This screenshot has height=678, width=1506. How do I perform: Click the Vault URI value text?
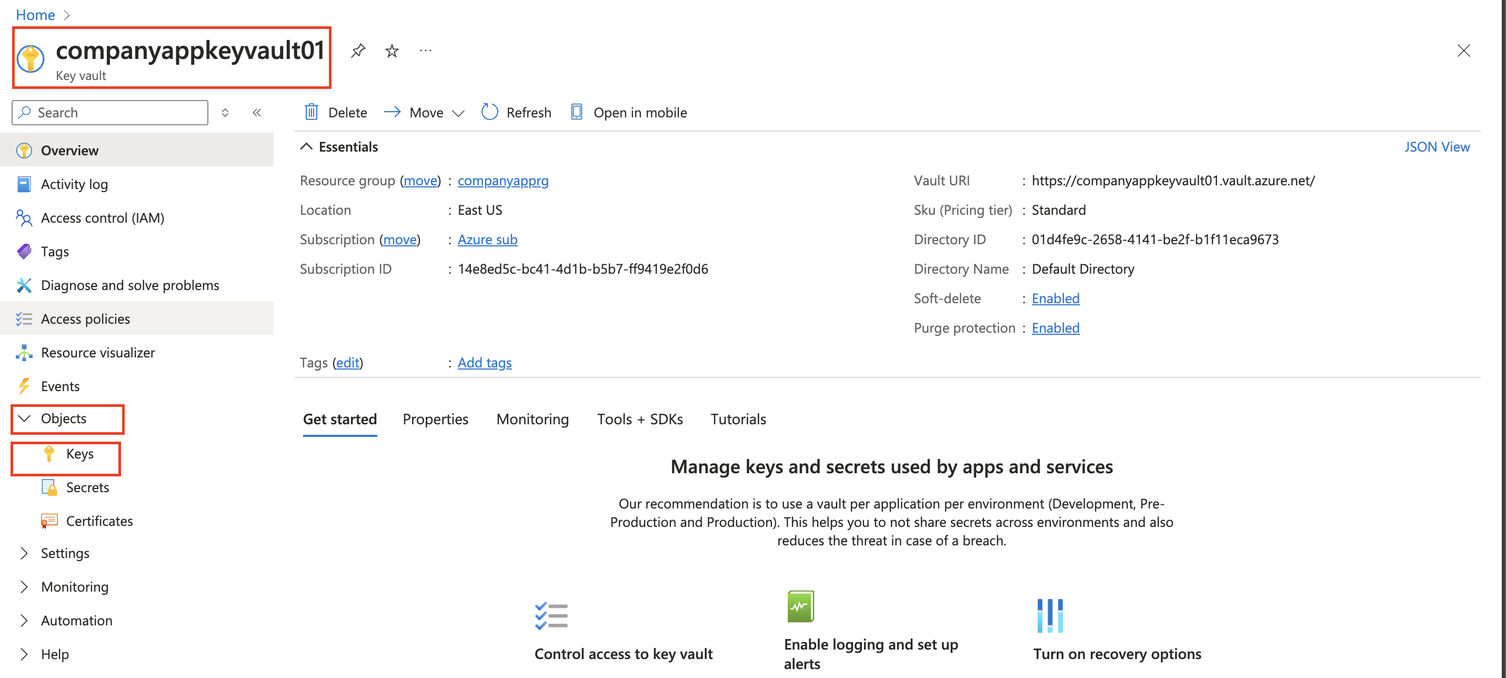[x=1173, y=181]
